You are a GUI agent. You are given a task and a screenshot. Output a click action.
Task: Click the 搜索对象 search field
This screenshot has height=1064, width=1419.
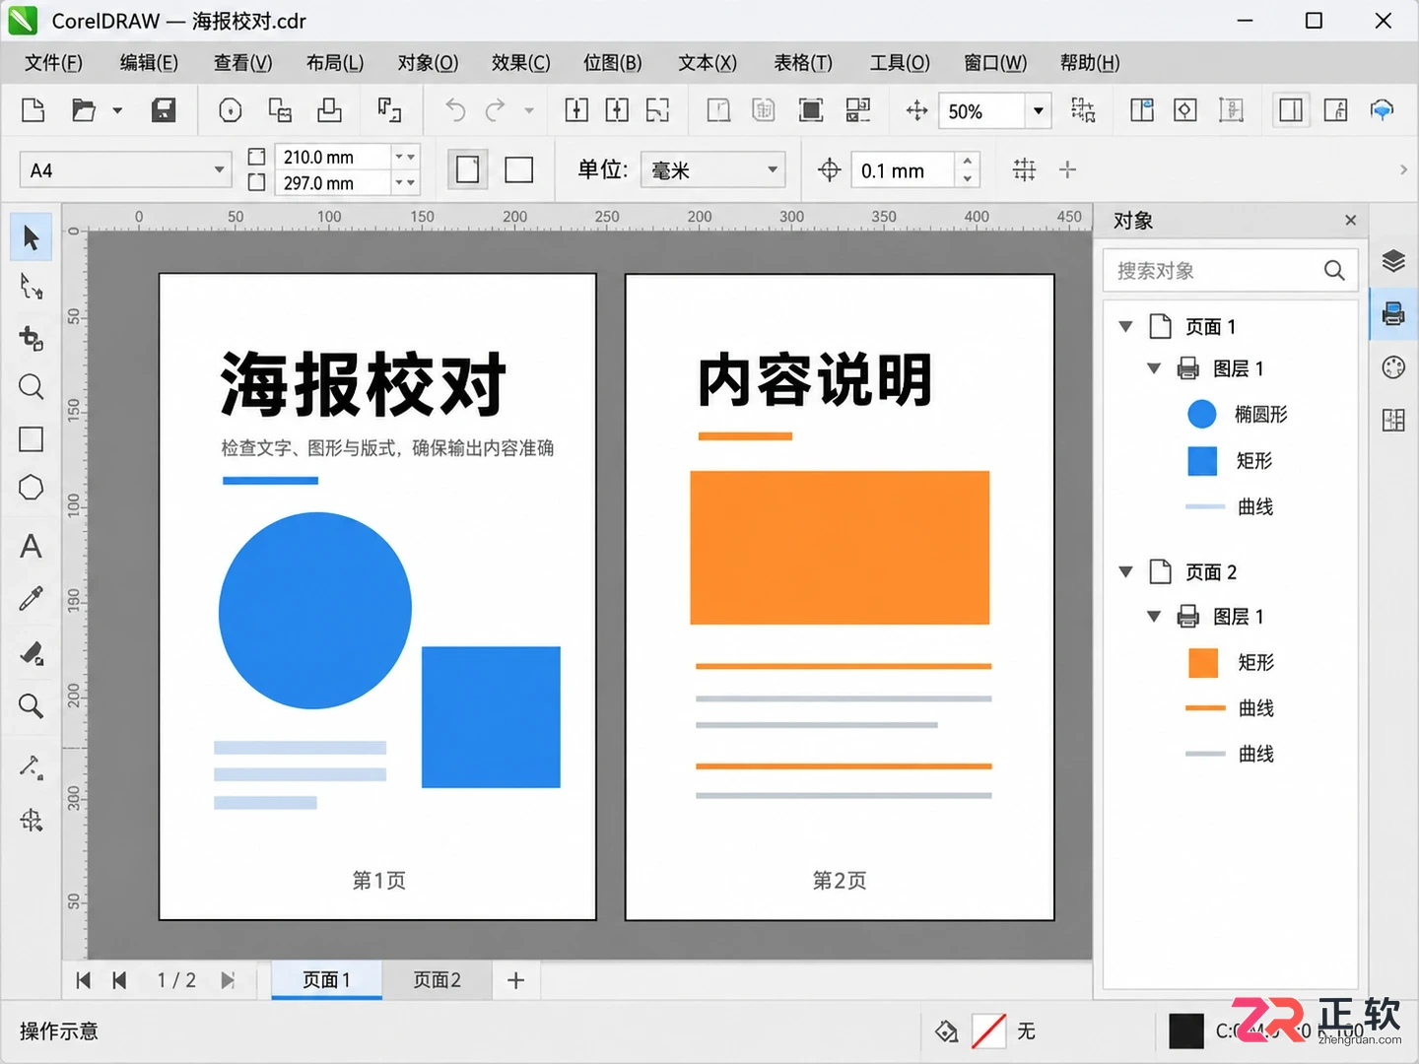1230,270
